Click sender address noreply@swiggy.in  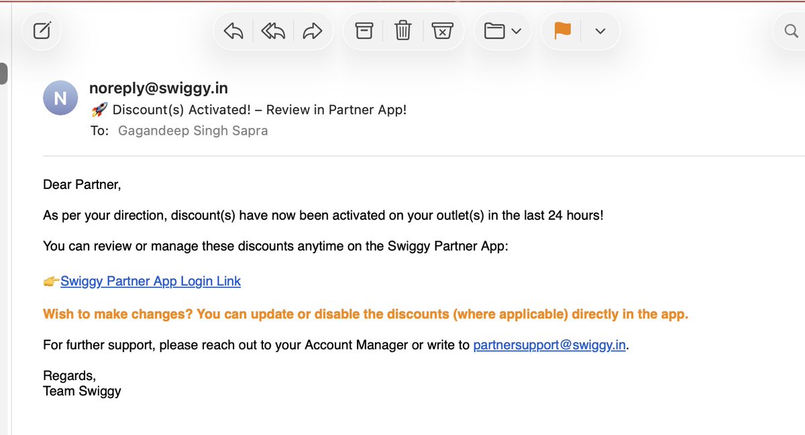pyautogui.click(x=158, y=88)
